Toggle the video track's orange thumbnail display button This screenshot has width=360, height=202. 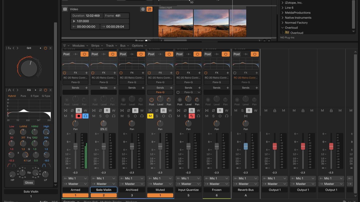tap(149, 9)
